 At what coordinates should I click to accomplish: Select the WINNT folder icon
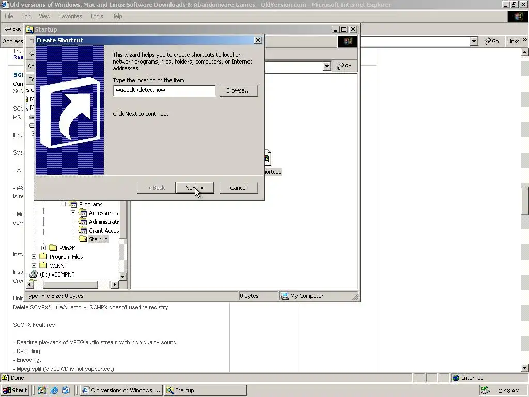(43, 265)
